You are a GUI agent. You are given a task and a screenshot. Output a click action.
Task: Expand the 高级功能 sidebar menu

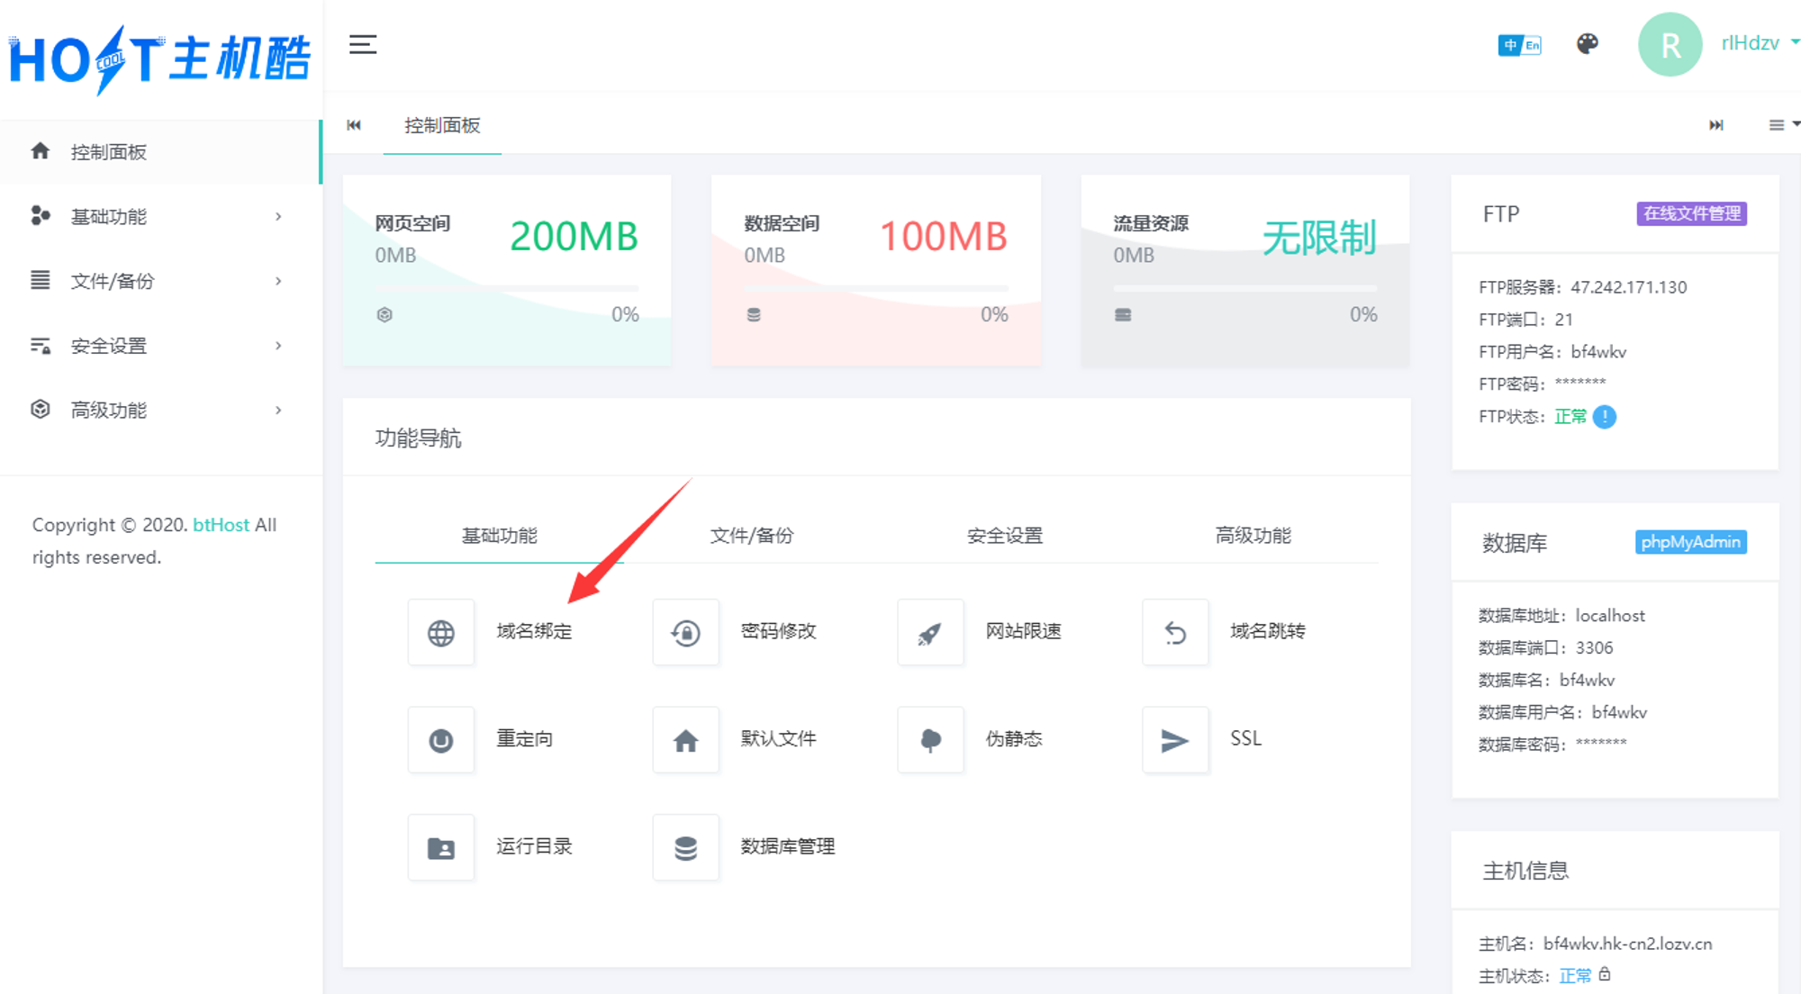pos(160,410)
